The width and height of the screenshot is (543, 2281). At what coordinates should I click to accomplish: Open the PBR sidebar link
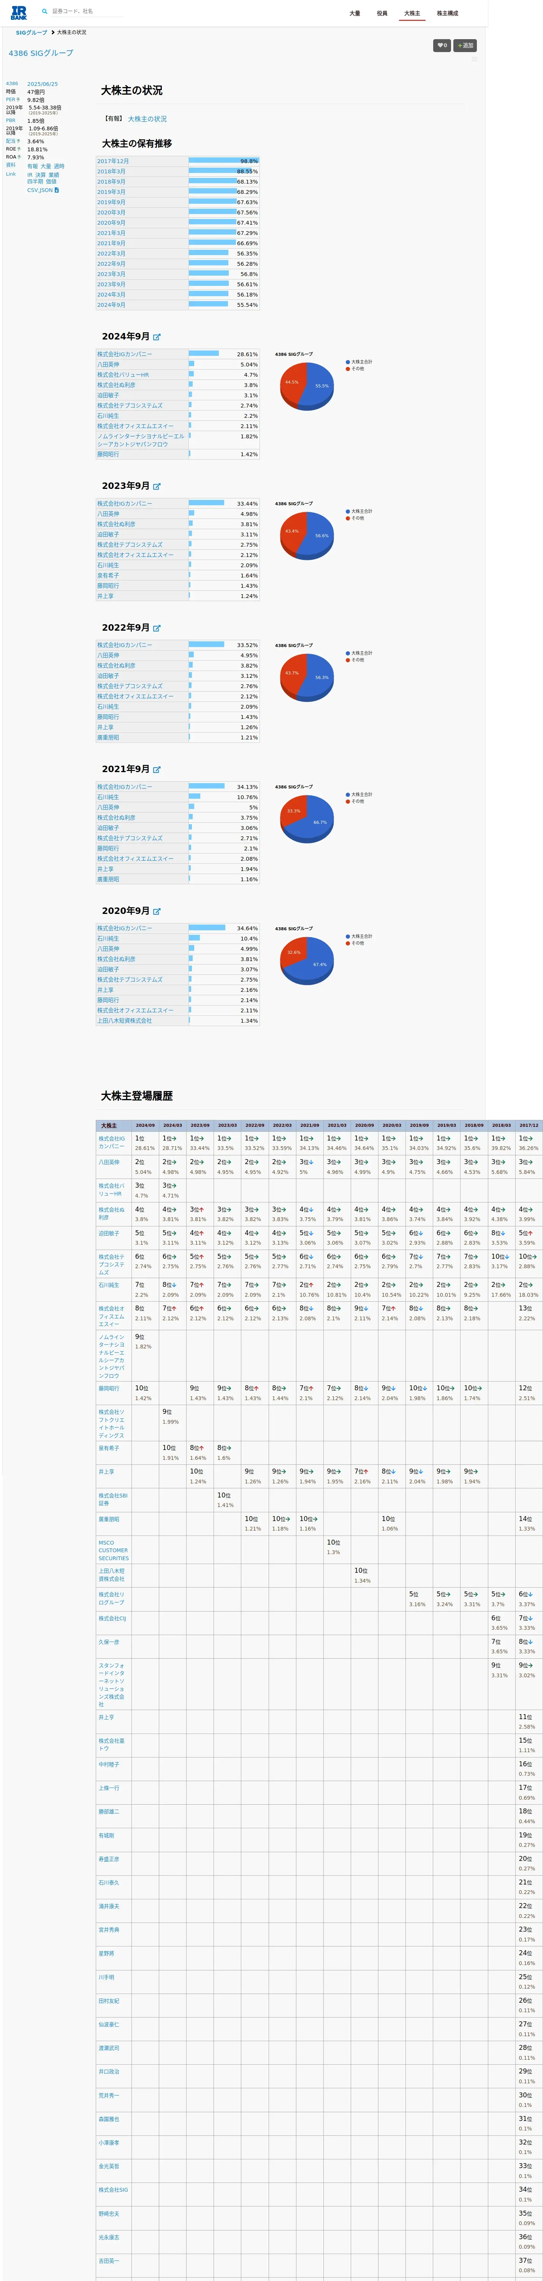pyautogui.click(x=11, y=121)
